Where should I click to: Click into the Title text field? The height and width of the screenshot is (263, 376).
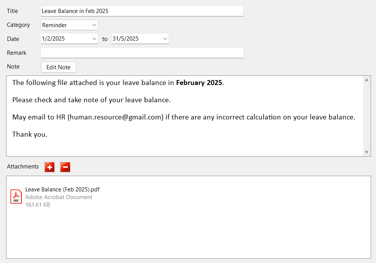click(142, 11)
